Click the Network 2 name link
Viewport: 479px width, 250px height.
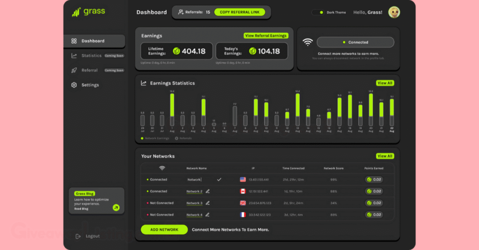194,192
